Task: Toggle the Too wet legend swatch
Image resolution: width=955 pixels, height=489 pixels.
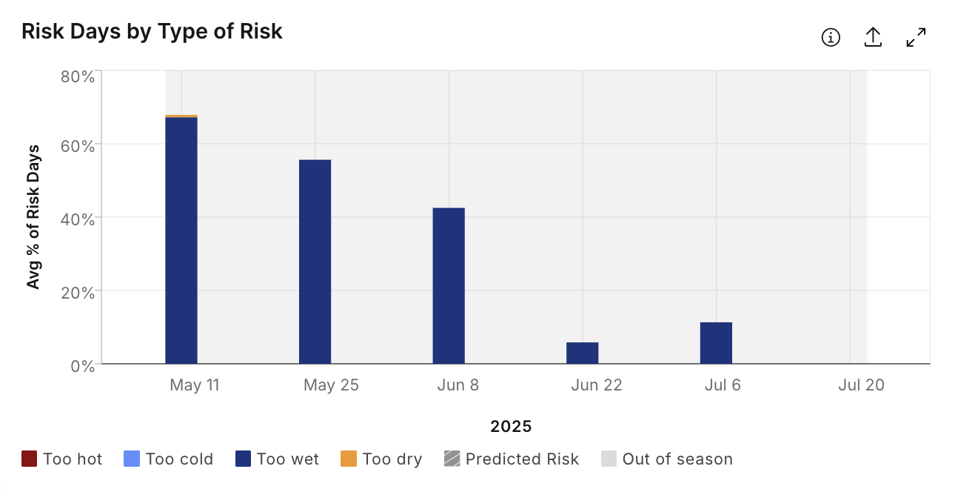Action: point(243,459)
